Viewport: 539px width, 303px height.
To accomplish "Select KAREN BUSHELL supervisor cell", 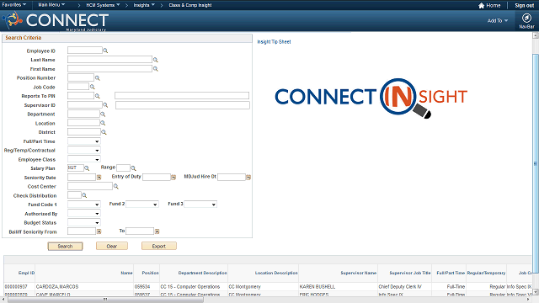I will 317,286.
